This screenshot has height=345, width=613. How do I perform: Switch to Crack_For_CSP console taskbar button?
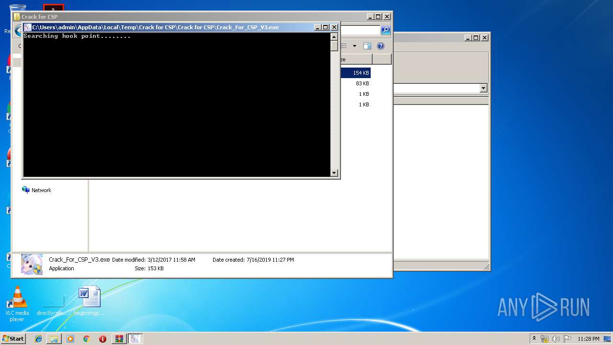135,339
